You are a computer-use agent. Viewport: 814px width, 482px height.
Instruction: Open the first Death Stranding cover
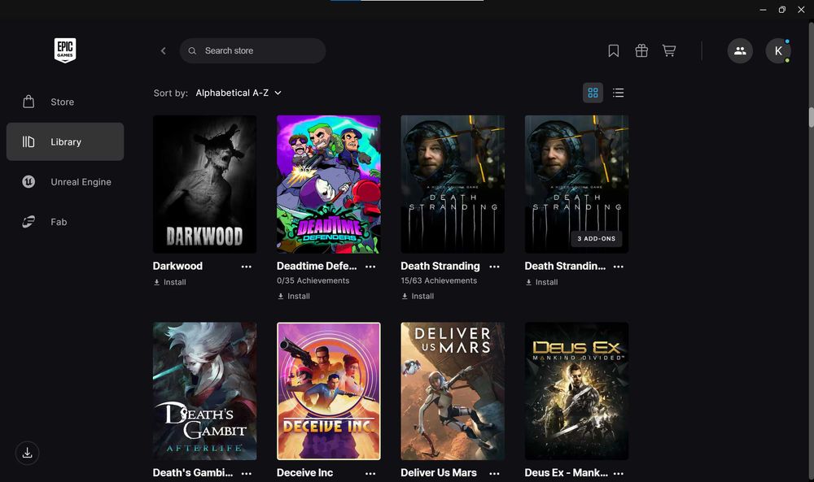point(453,184)
